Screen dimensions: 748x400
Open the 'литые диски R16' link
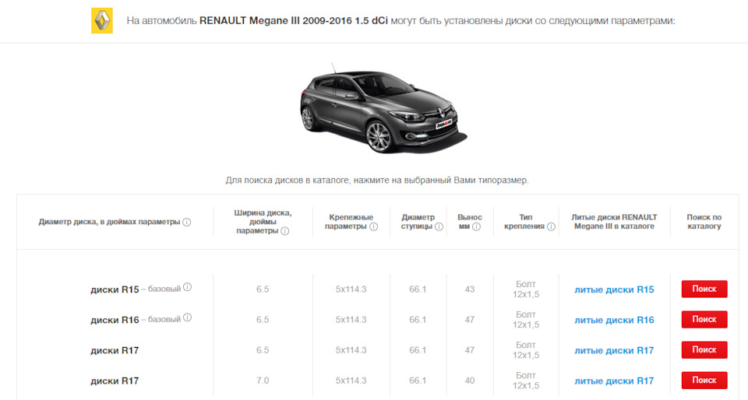(x=614, y=320)
